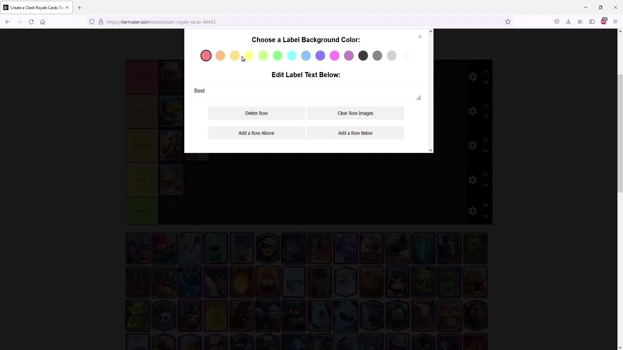Select the gray label background color
This screenshot has width=623, height=350.
point(379,55)
